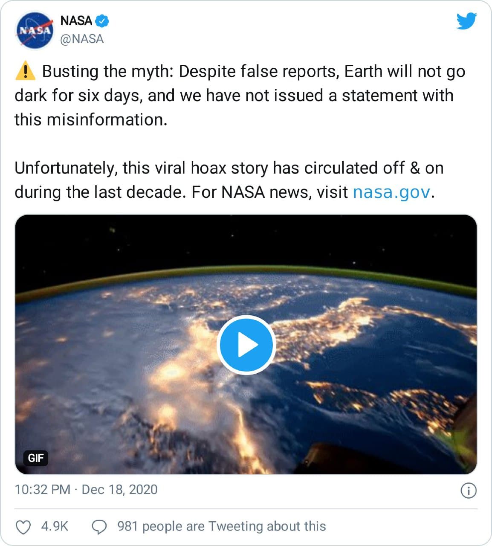Viewport: 492px width, 546px height.
Task: Open the info circle icon
Action: [469, 490]
